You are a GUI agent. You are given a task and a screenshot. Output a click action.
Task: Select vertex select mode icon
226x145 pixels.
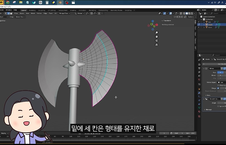pos(6,13)
